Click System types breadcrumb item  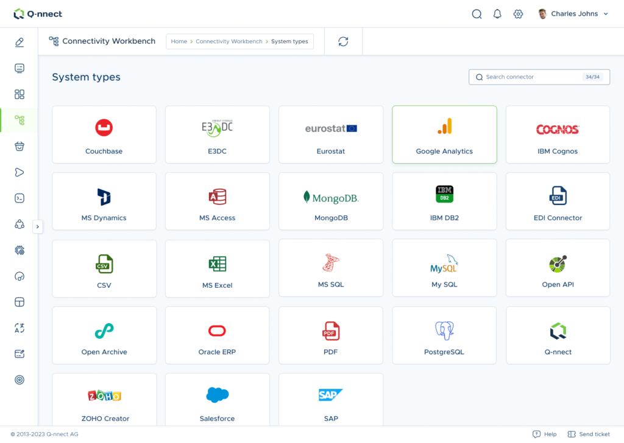(x=289, y=41)
